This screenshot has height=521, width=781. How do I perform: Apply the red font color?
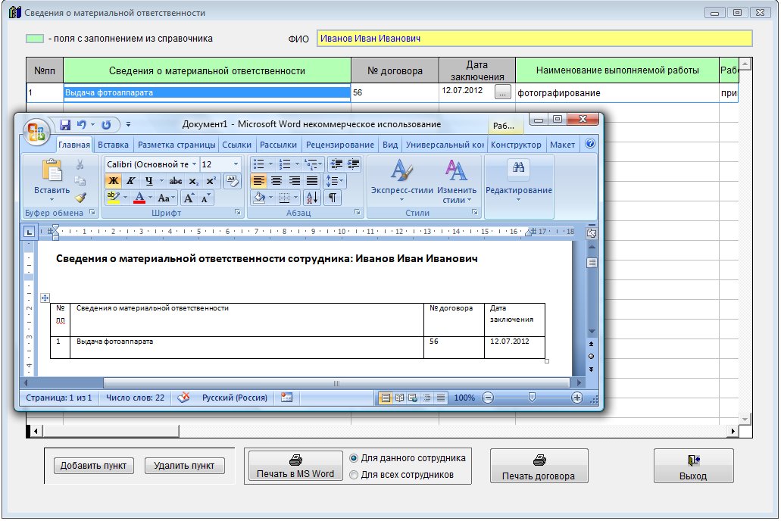pos(139,197)
